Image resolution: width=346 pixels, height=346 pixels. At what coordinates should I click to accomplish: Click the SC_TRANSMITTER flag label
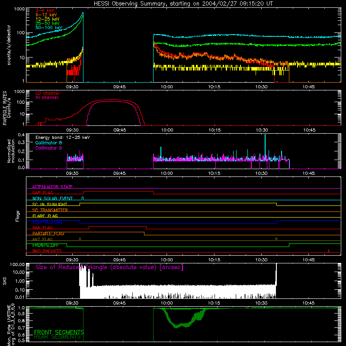click(x=50, y=210)
